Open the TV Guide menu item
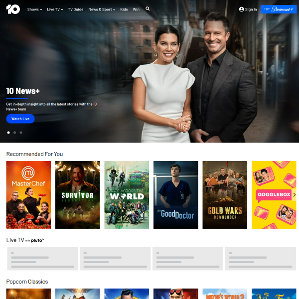The width and height of the screenshot is (299, 299). coord(76,9)
